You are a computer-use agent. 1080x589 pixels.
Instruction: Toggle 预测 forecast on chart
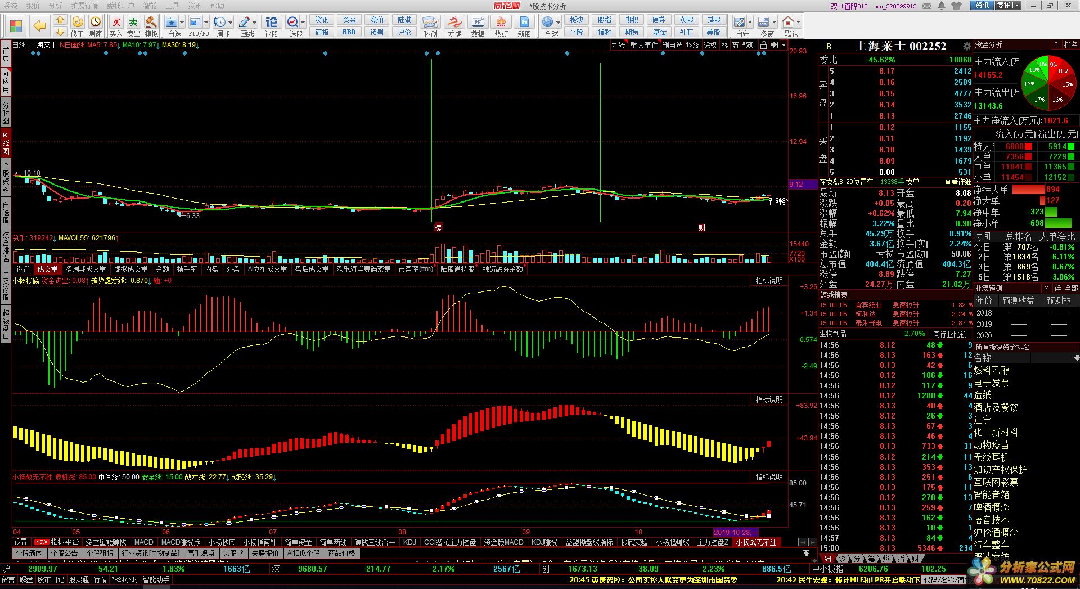click(x=749, y=45)
